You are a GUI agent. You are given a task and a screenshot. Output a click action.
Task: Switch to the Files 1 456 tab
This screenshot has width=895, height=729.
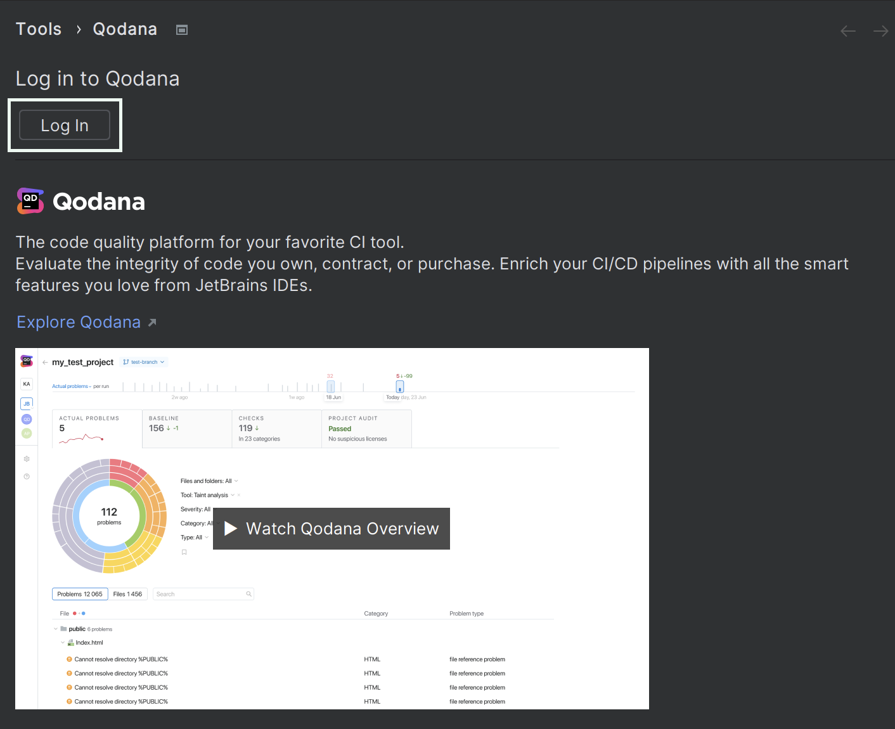click(128, 594)
